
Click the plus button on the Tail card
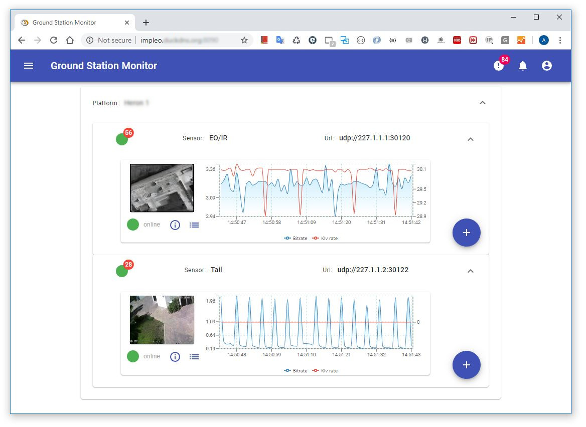tap(467, 365)
